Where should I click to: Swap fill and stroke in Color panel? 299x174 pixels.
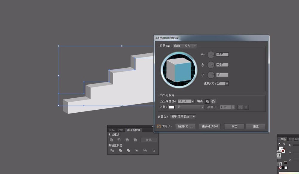pyautogui.click(x=284, y=144)
